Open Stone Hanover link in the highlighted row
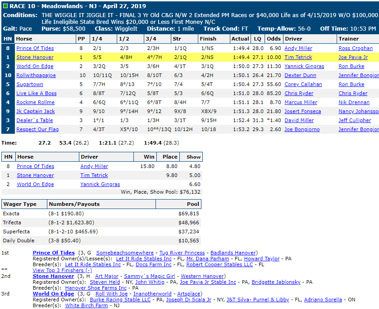The image size is (379, 309). (35, 57)
